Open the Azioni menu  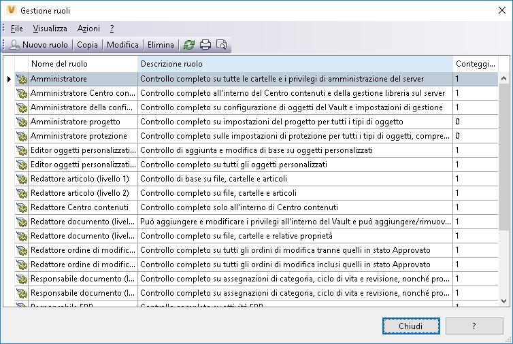pyautogui.click(x=88, y=29)
